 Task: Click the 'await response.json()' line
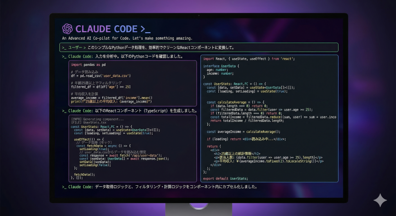124,159
